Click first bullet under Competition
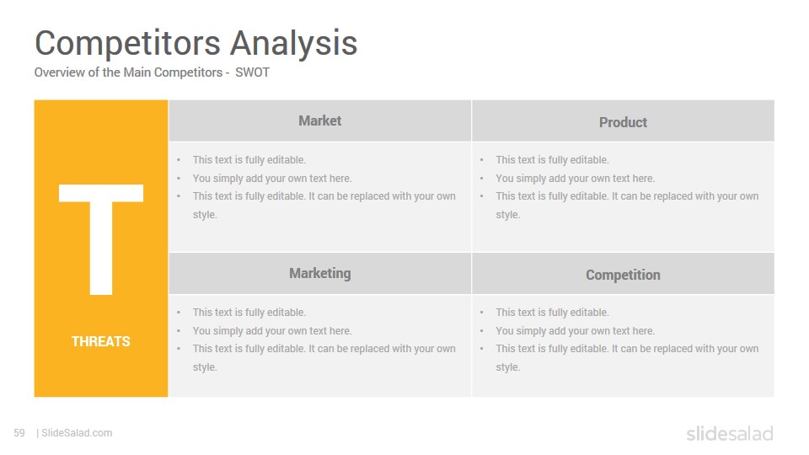 pos(552,313)
